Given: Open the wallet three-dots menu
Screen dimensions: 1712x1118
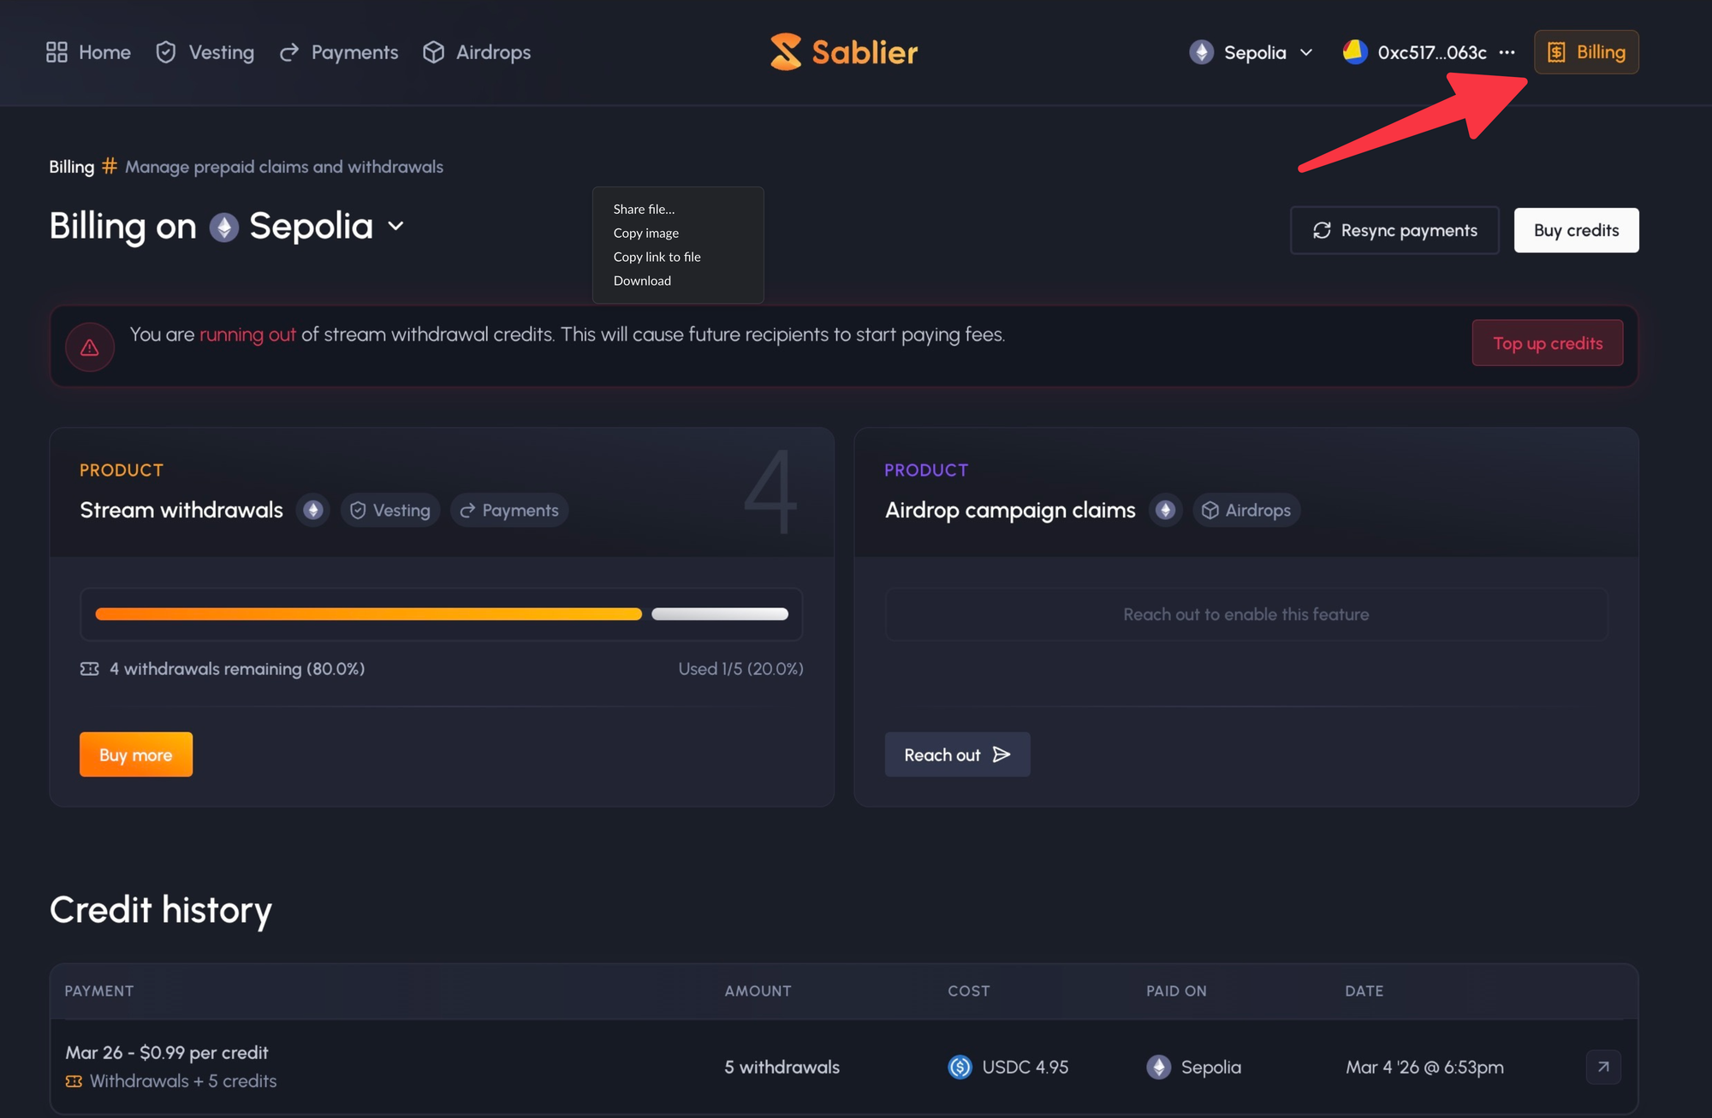Looking at the screenshot, I should (1507, 52).
